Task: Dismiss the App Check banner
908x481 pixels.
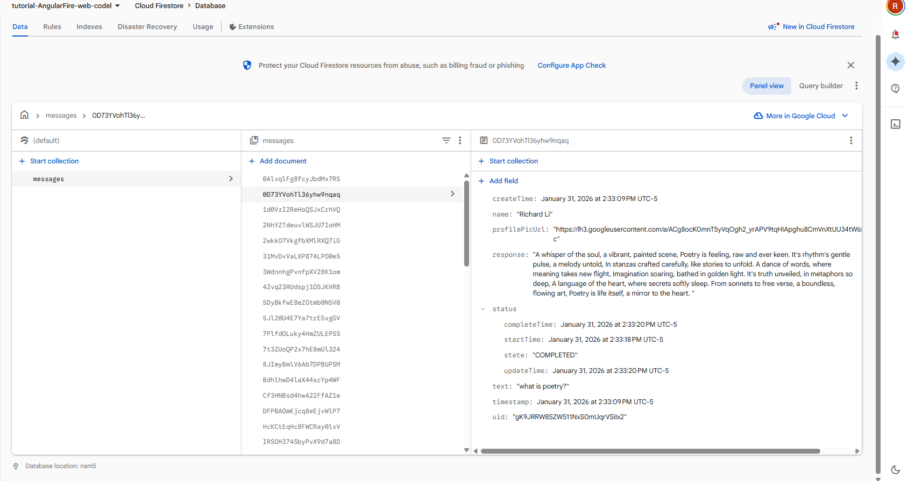Action: (x=850, y=65)
